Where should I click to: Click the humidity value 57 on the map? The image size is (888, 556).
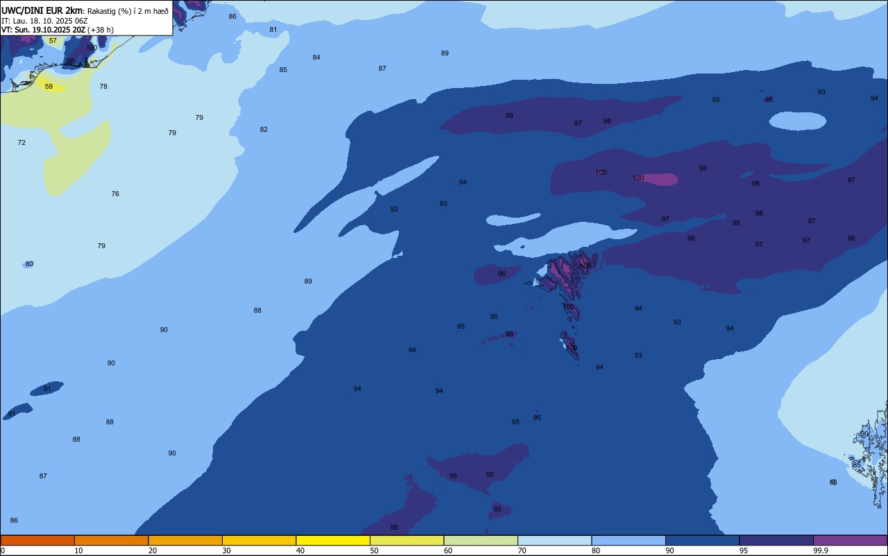[53, 41]
